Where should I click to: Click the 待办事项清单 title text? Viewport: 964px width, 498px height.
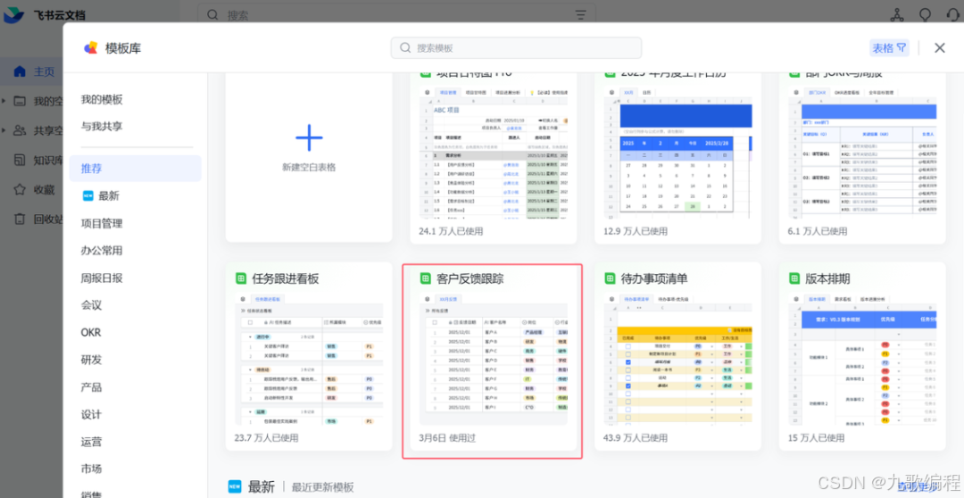pos(654,278)
